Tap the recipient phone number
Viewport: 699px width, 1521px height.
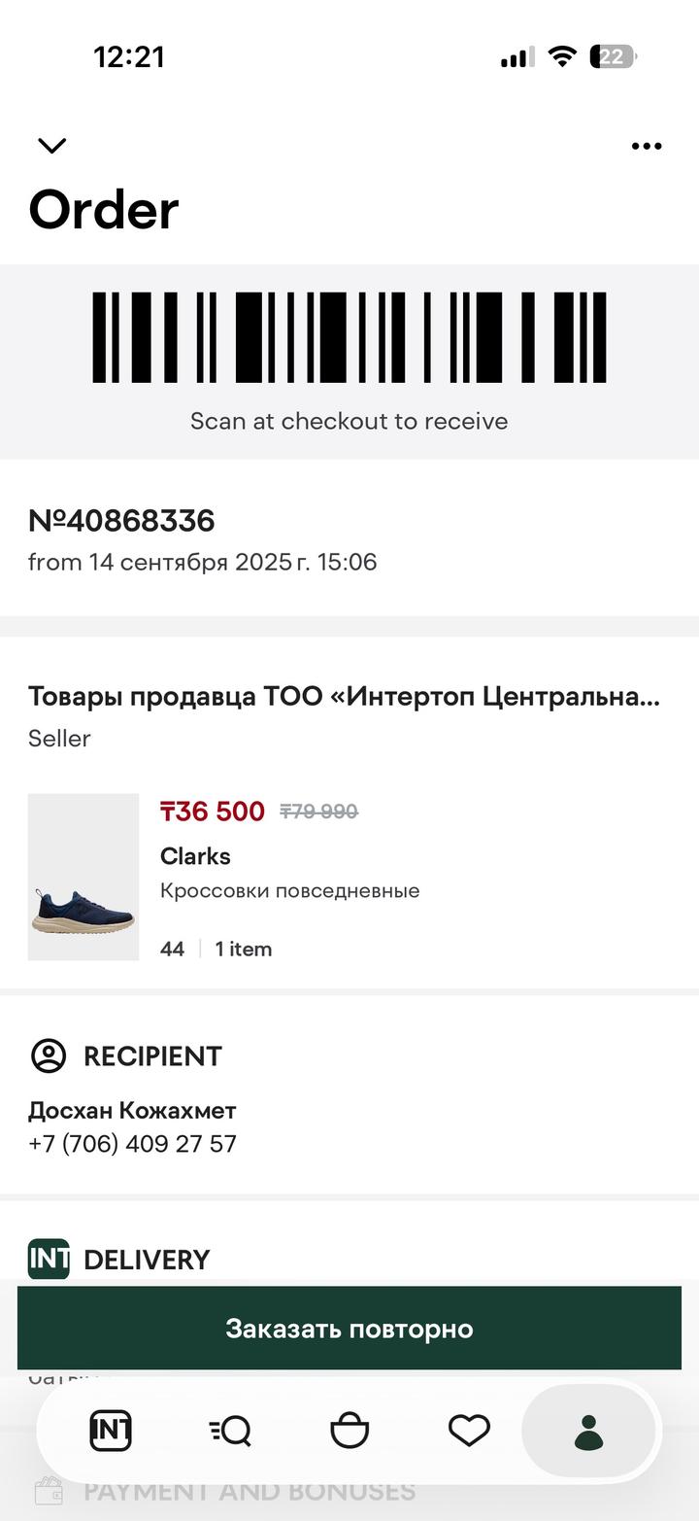click(x=132, y=1144)
